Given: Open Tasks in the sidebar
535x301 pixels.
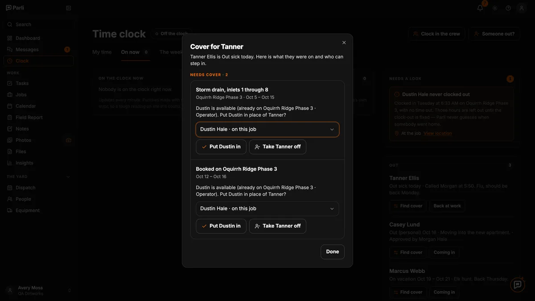Looking at the screenshot, I should pyautogui.click(x=38, y=83).
